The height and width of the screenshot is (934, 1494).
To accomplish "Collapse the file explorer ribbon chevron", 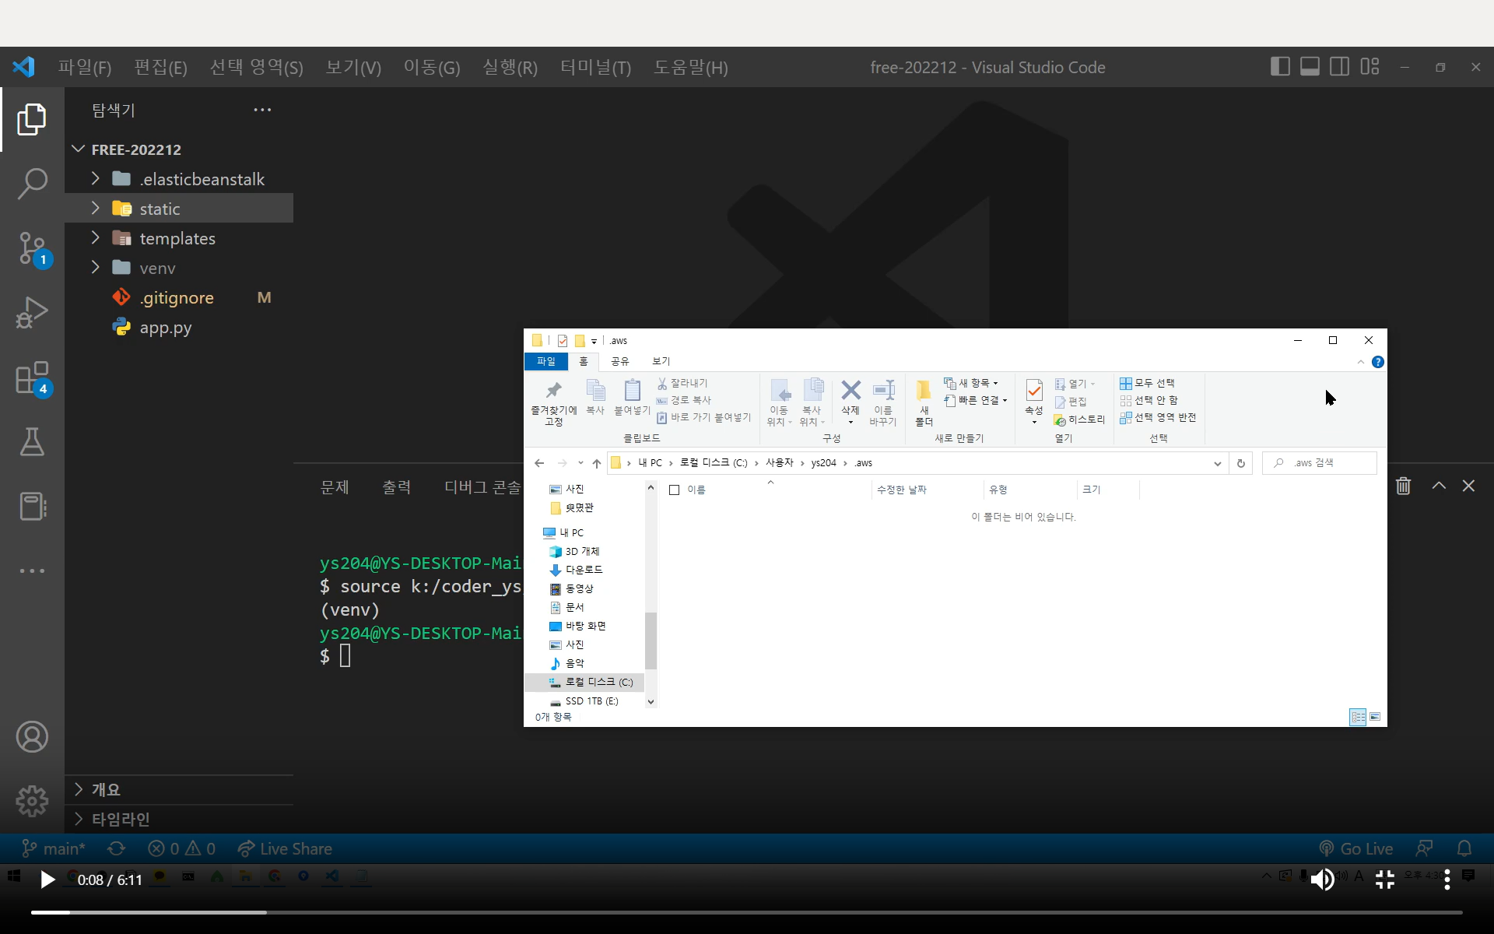I will pyautogui.click(x=1360, y=362).
